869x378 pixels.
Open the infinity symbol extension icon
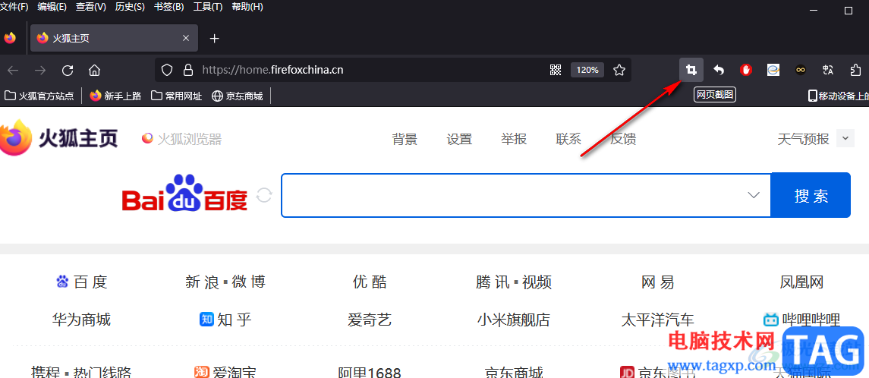coord(800,70)
